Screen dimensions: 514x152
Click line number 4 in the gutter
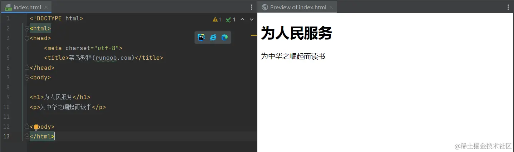8,48
